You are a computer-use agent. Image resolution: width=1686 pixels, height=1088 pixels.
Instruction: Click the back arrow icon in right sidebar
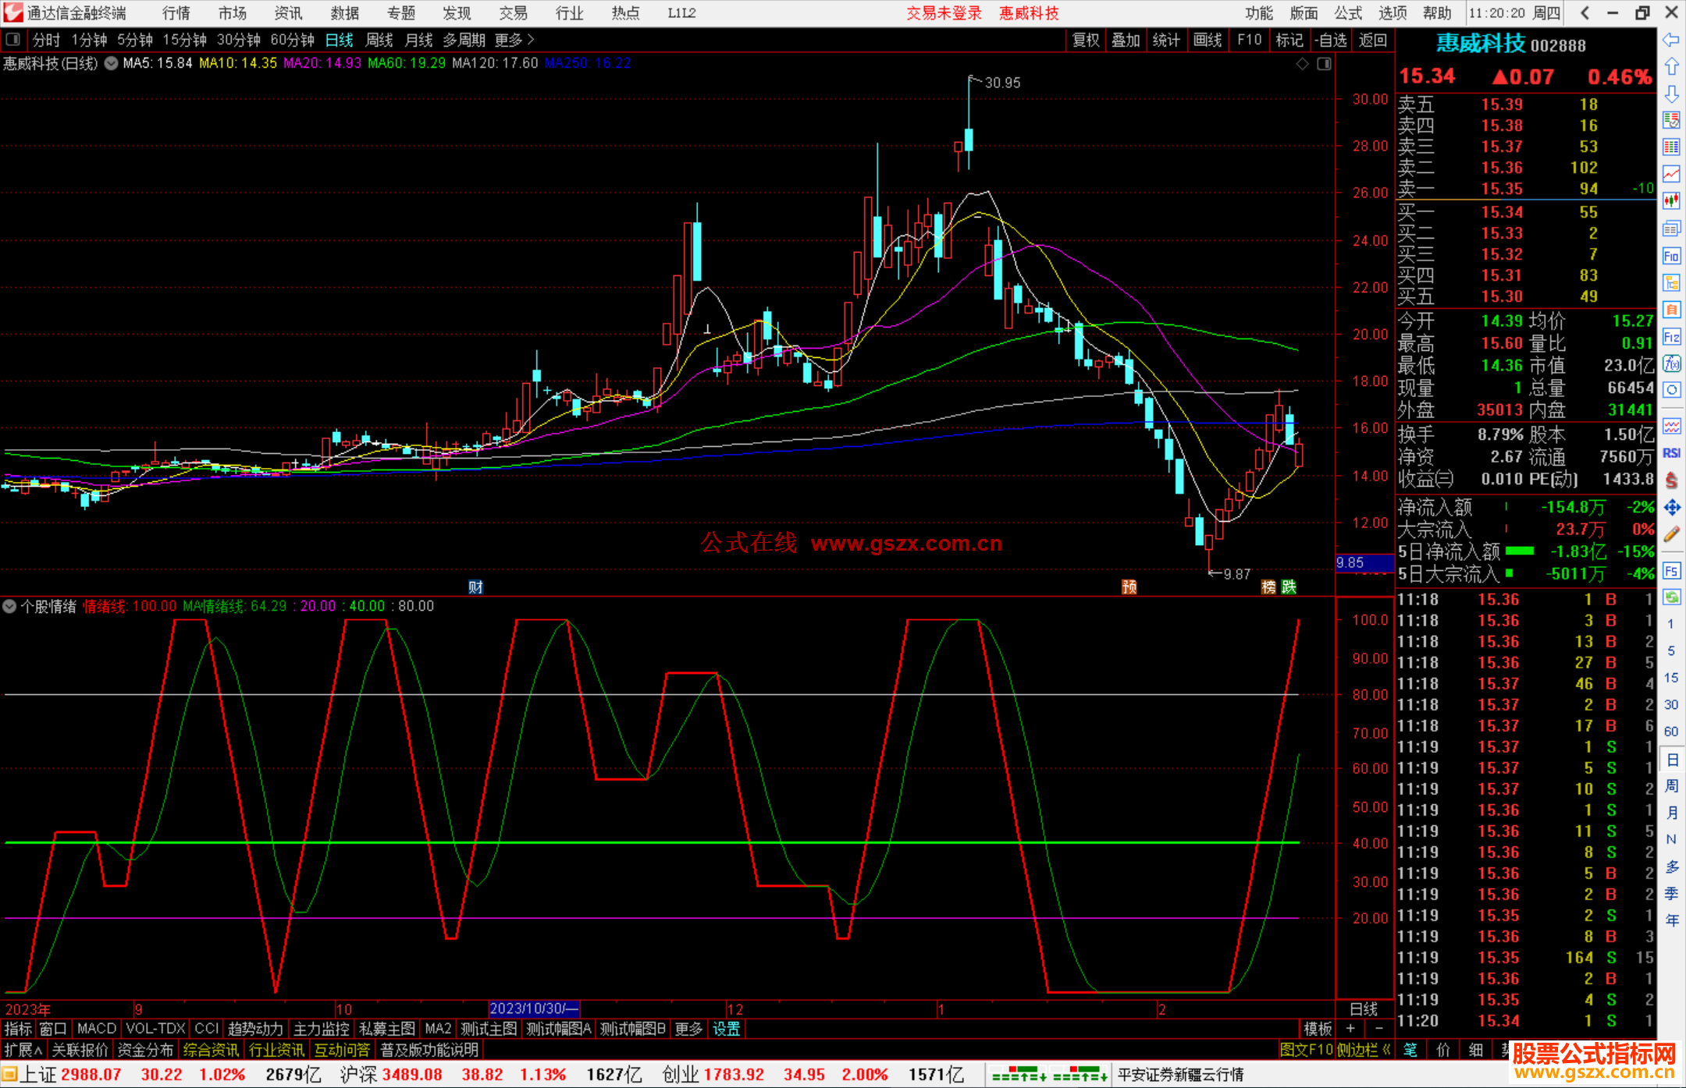pyautogui.click(x=1671, y=40)
